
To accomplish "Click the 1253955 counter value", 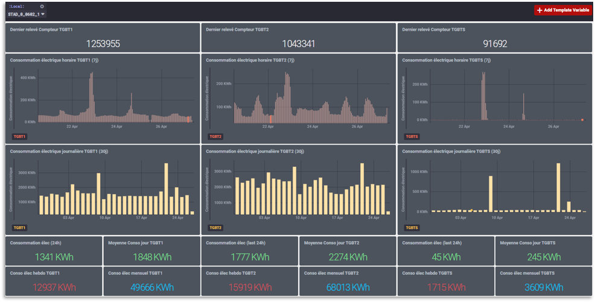I will coord(103,44).
